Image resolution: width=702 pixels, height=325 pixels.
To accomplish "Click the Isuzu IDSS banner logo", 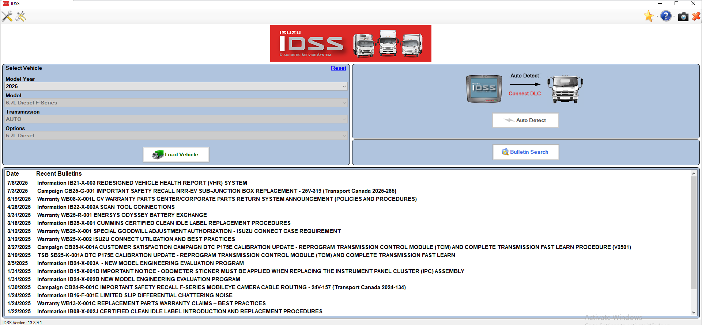I will coord(351,43).
